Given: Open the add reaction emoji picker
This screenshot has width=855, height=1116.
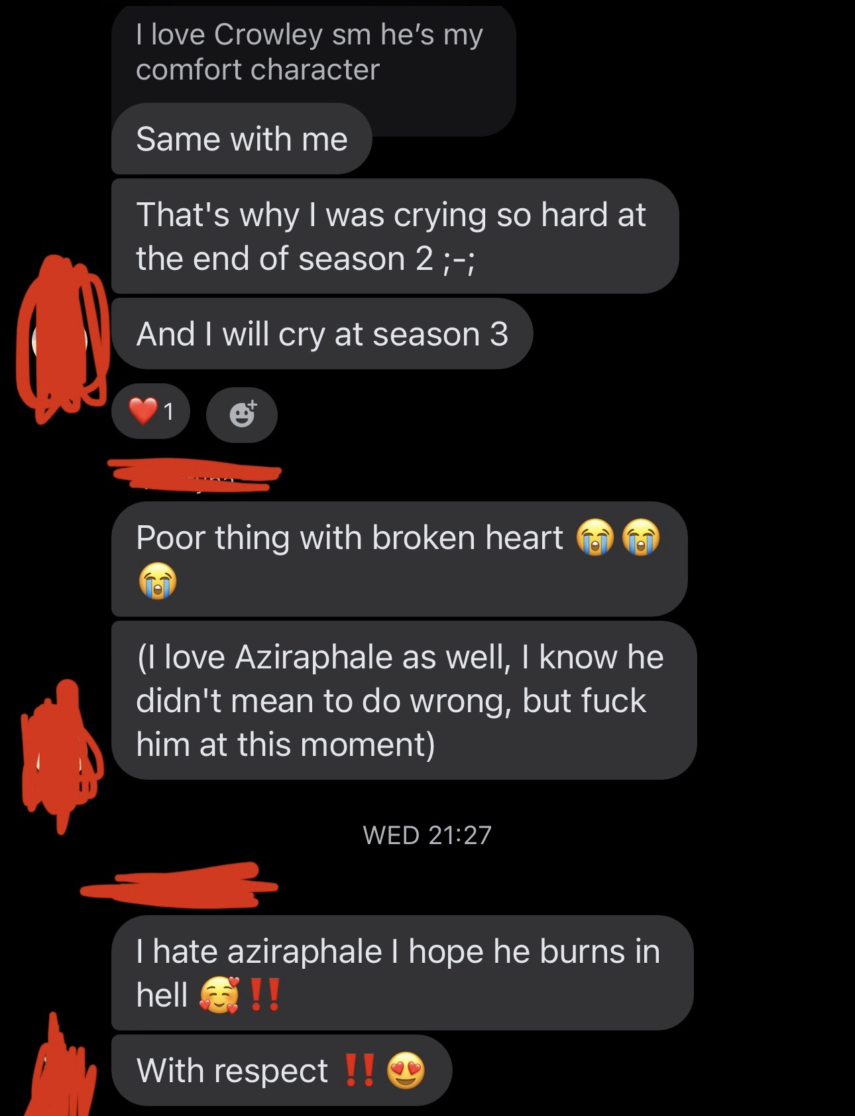Looking at the screenshot, I should 242,414.
